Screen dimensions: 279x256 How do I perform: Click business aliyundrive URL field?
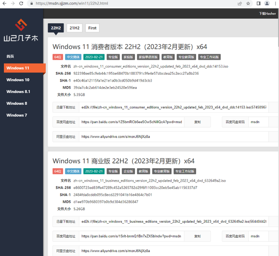click(174, 251)
